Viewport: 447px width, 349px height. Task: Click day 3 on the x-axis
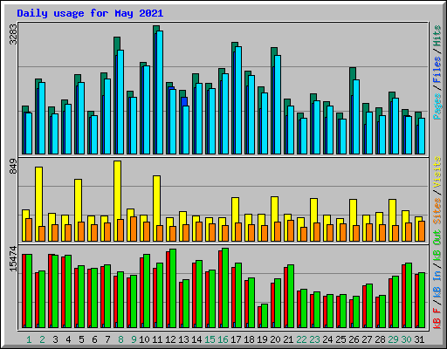pos(55,339)
